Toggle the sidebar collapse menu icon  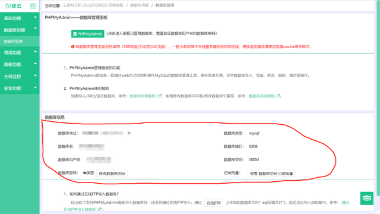tap(33, 6)
